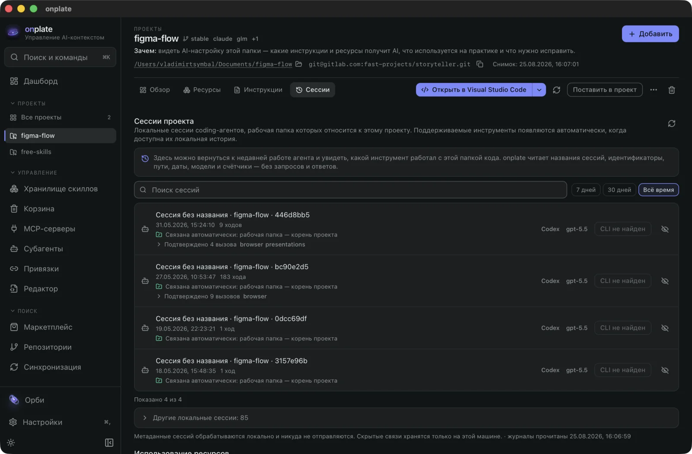692x454 pixels.
Task: Click the Поиск сессий field
Action: [350, 190]
